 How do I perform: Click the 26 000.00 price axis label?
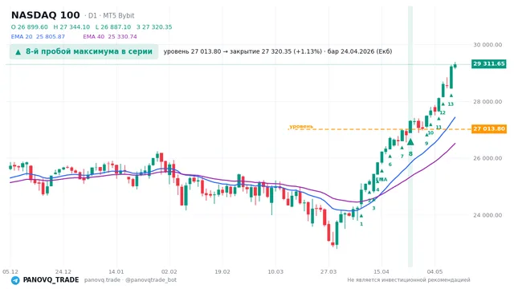pos(487,158)
